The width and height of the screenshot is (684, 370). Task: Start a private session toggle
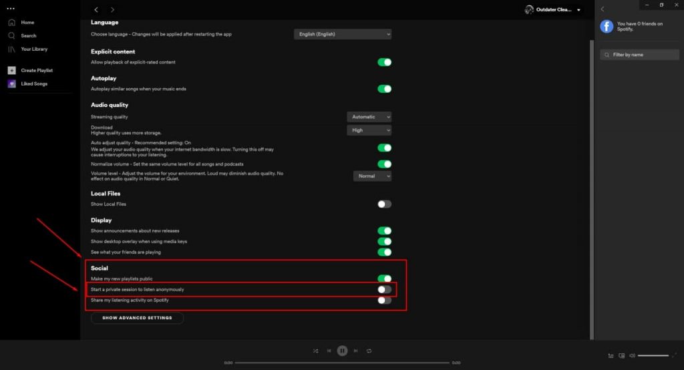(x=384, y=289)
